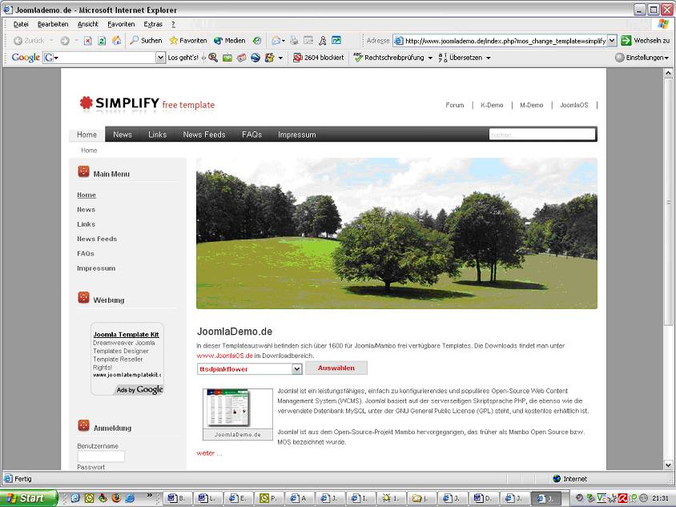Click the Rechtschreibprüfung spell check button
This screenshot has width=676, height=507.
[x=388, y=58]
